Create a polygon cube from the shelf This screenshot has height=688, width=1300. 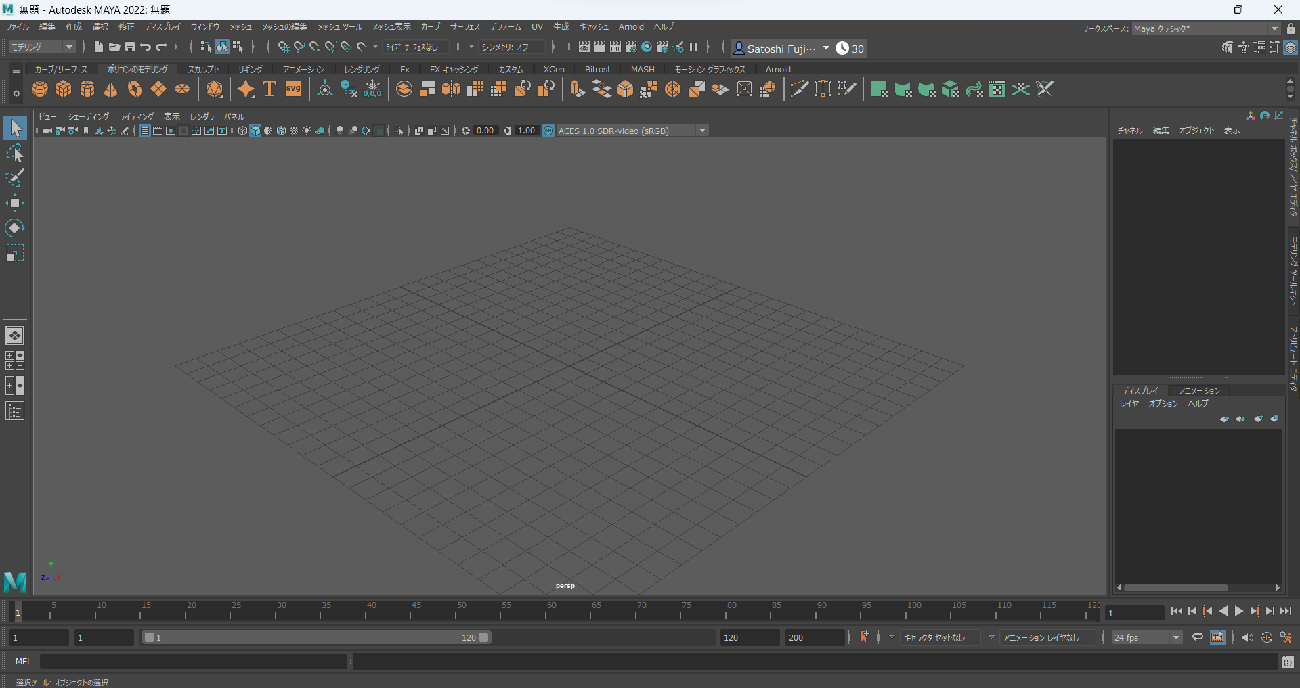coord(63,89)
